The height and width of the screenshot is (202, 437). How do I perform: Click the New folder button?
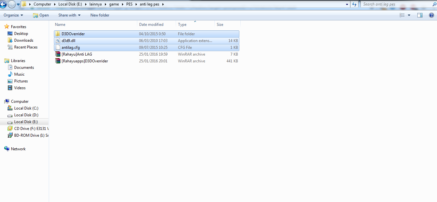pyautogui.click(x=99, y=15)
